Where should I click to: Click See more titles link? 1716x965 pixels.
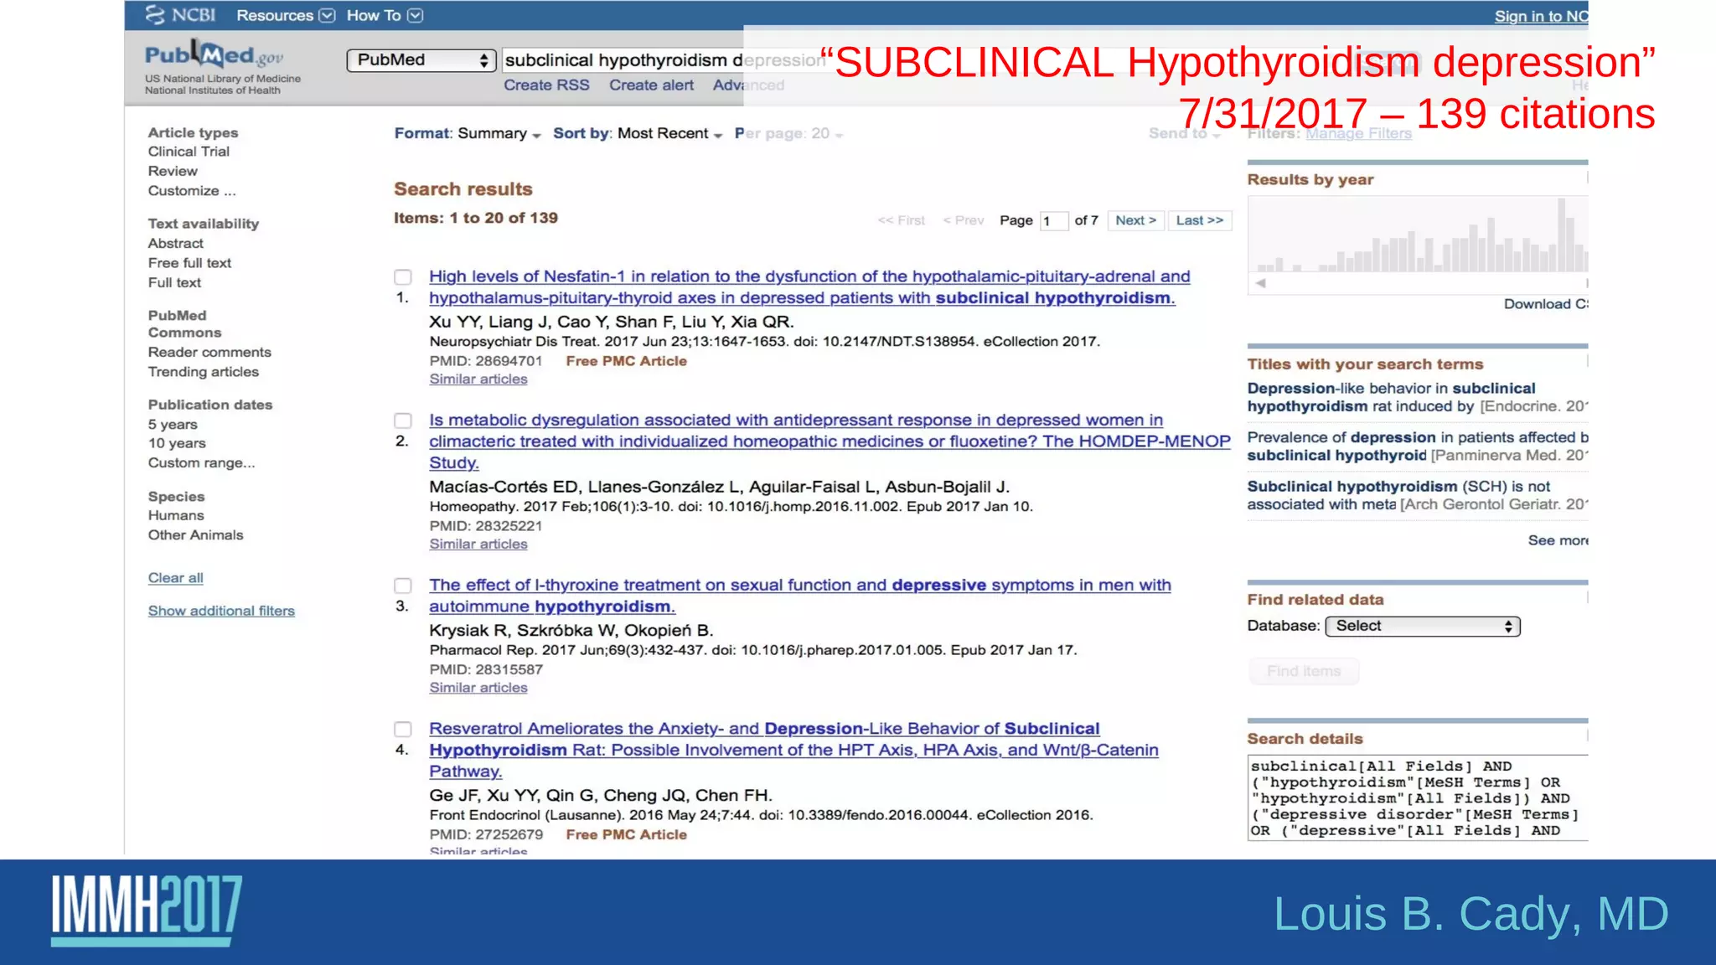coord(1558,540)
